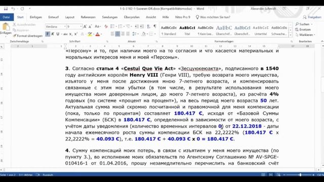Image resolution: width=324 pixels, height=182 pixels.
Task: Open the font color dropdown arrow
Action: click(101, 34)
